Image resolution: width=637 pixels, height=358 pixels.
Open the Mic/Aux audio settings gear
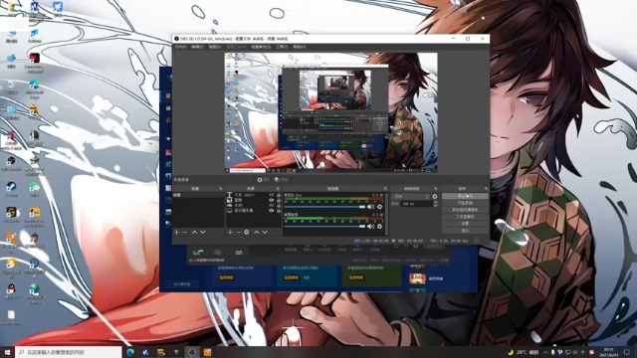(380, 207)
